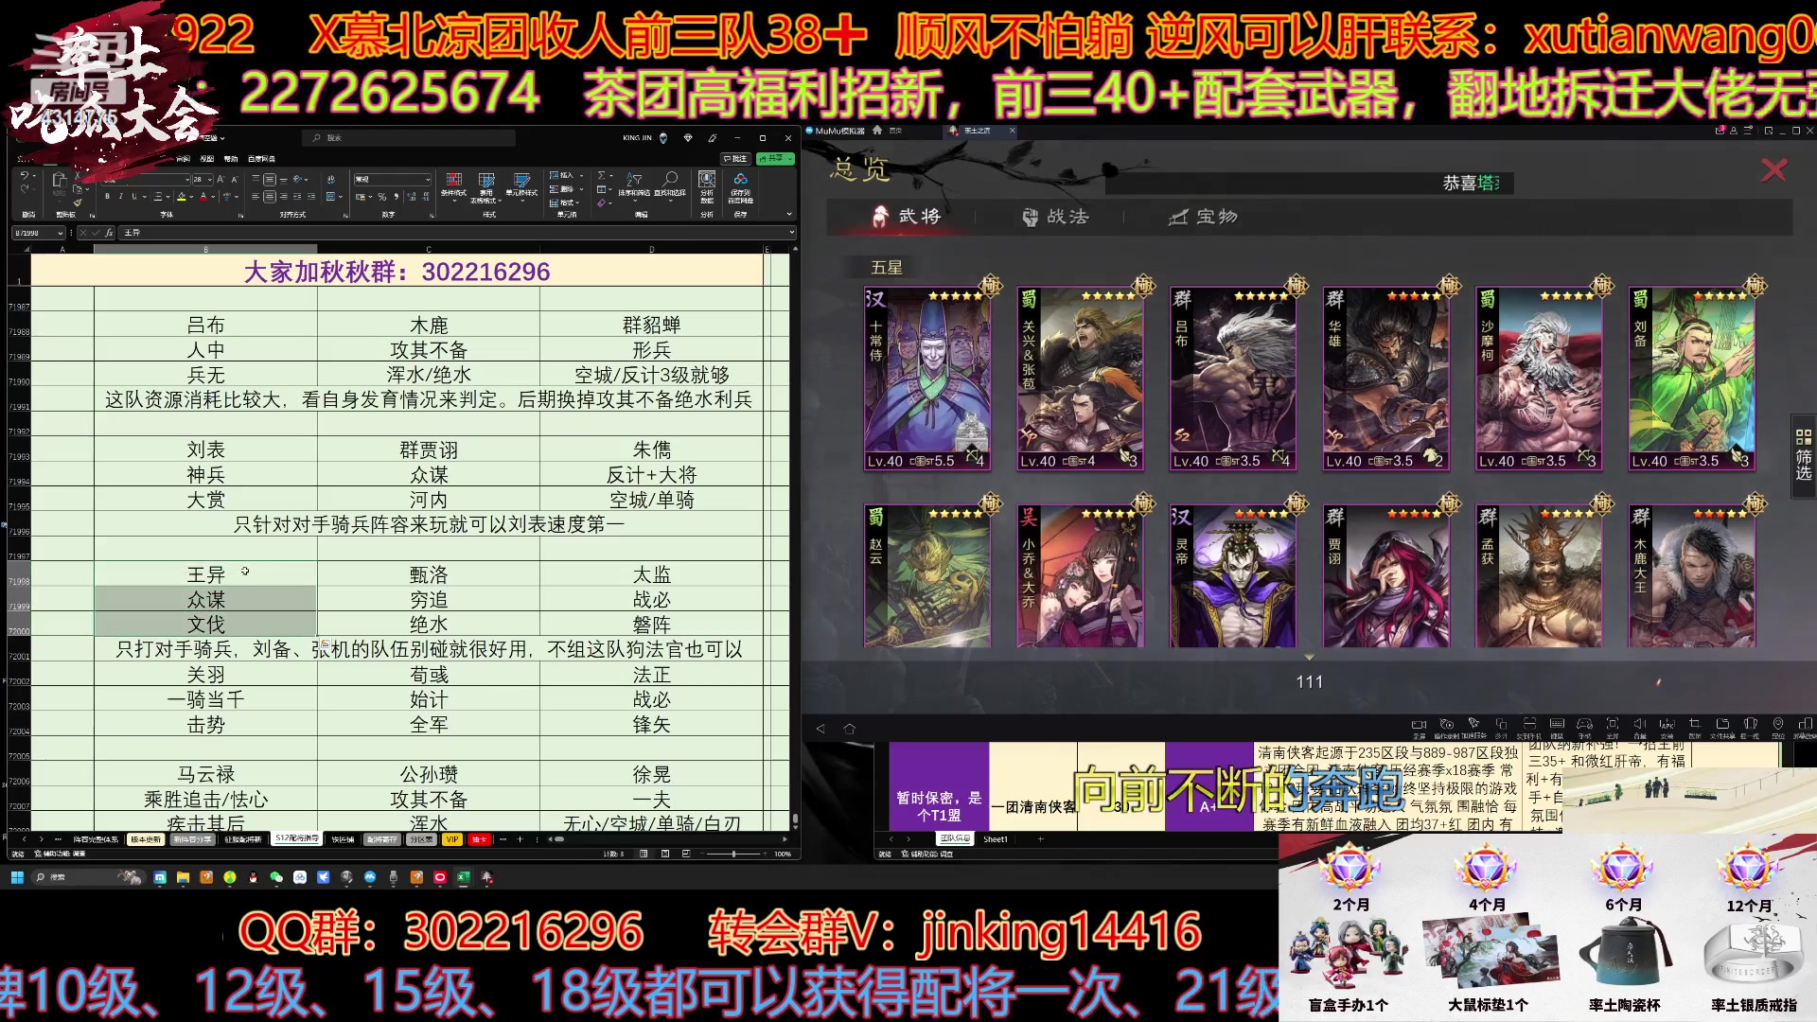Switch to Normal view in status bar
The height and width of the screenshot is (1022, 1817).
pos(644,854)
